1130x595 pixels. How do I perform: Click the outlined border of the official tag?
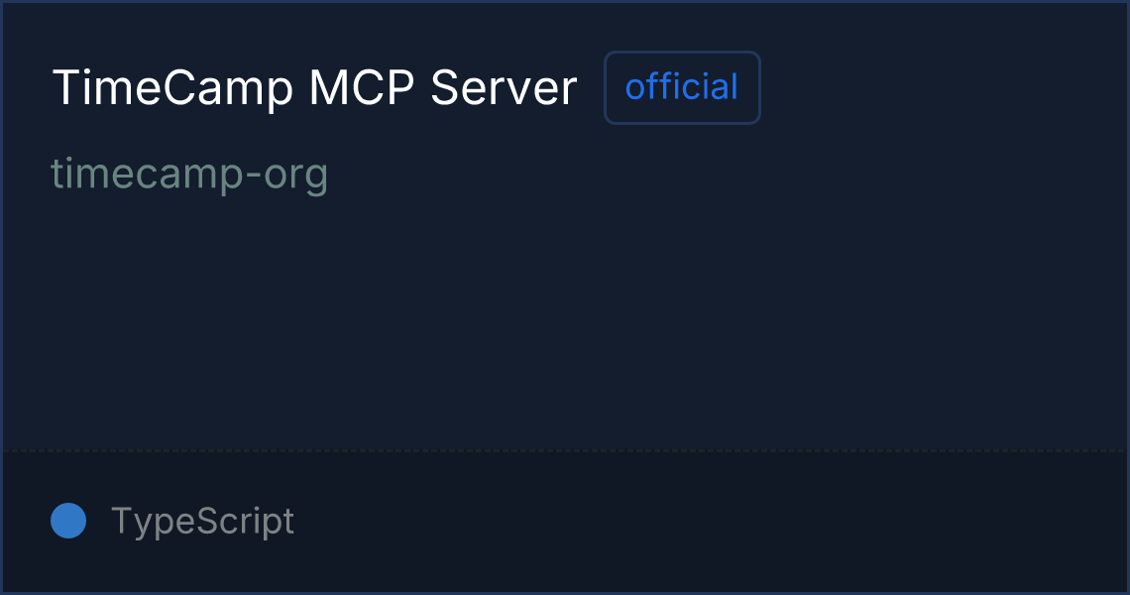(682, 52)
